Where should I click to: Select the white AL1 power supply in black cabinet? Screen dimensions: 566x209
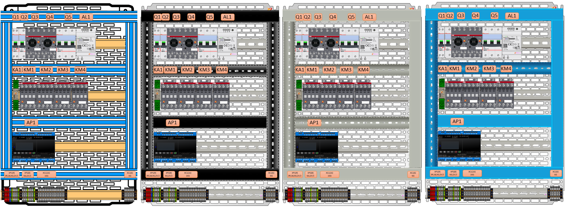[x=227, y=44]
